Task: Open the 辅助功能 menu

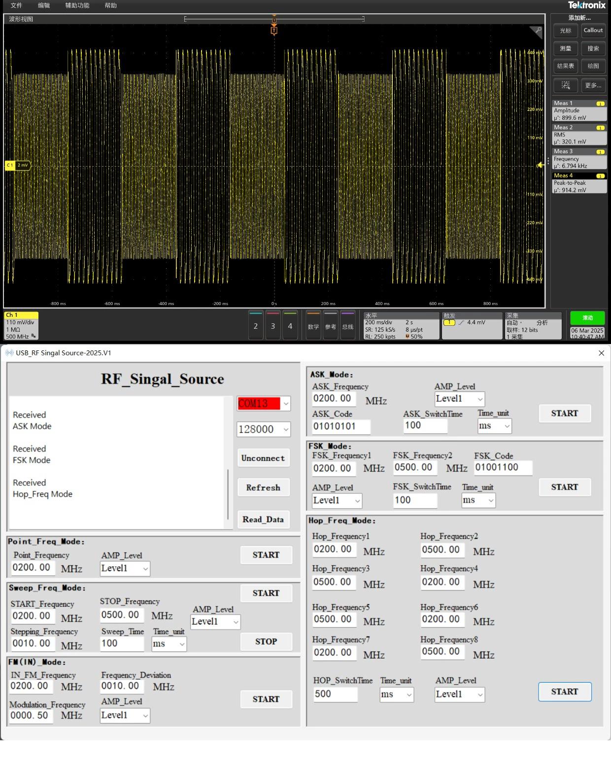Action: [x=77, y=5]
